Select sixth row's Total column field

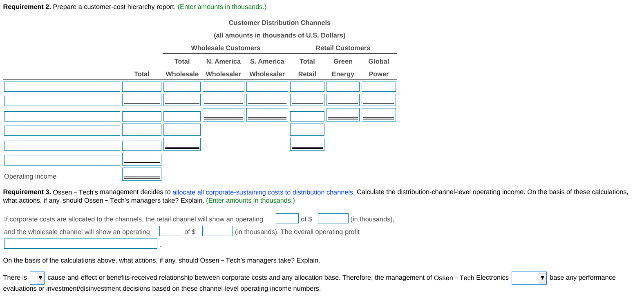tap(142, 159)
